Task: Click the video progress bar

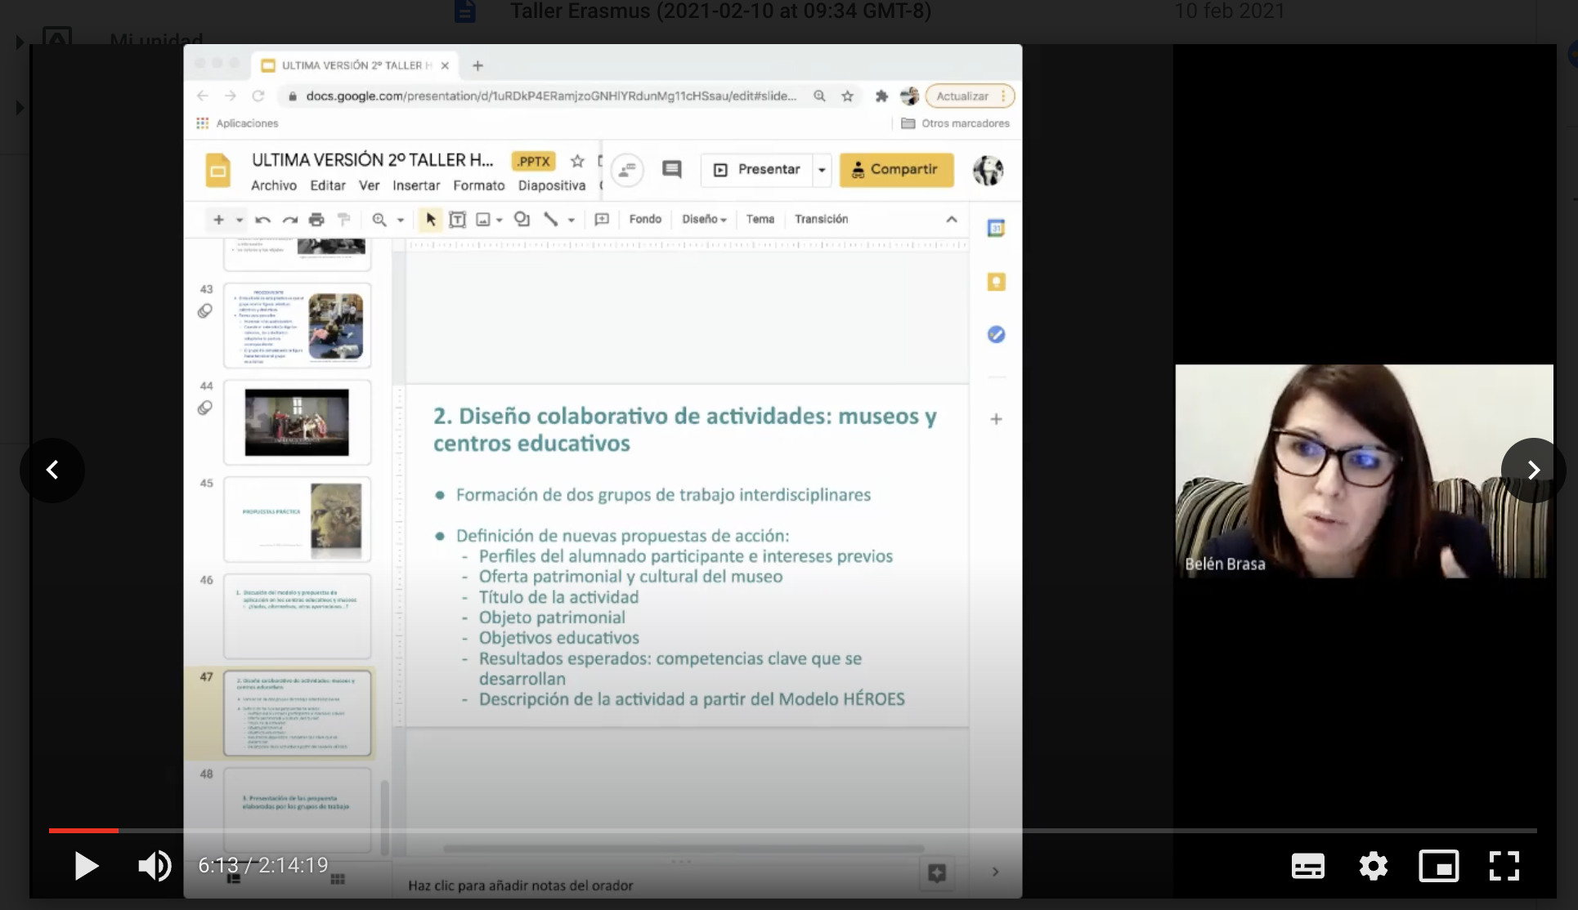Action: (x=791, y=830)
